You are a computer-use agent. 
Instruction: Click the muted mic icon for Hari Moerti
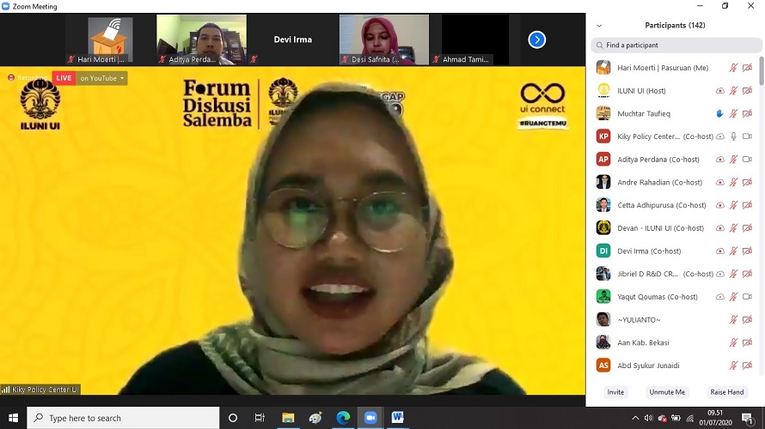click(x=733, y=68)
